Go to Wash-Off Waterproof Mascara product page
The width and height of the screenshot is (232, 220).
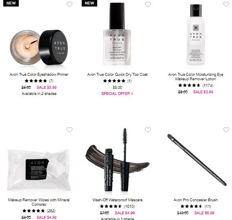[117, 200]
